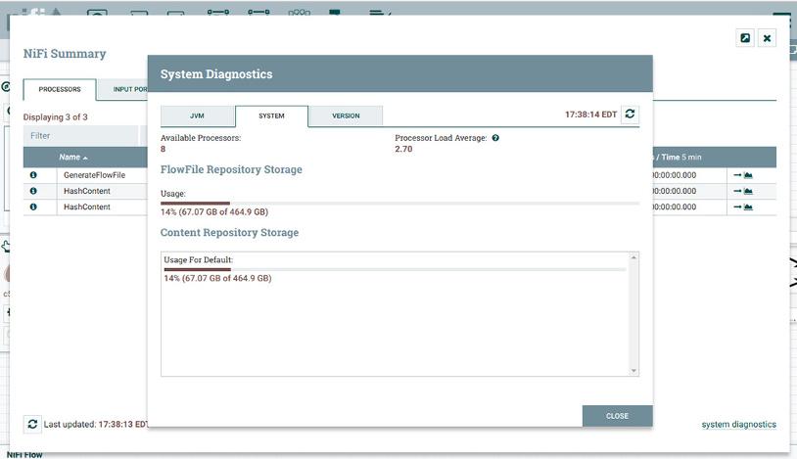Click the 17:38:14 EDT timestamp
Image resolution: width=797 pixels, height=459 pixels.
coord(590,115)
